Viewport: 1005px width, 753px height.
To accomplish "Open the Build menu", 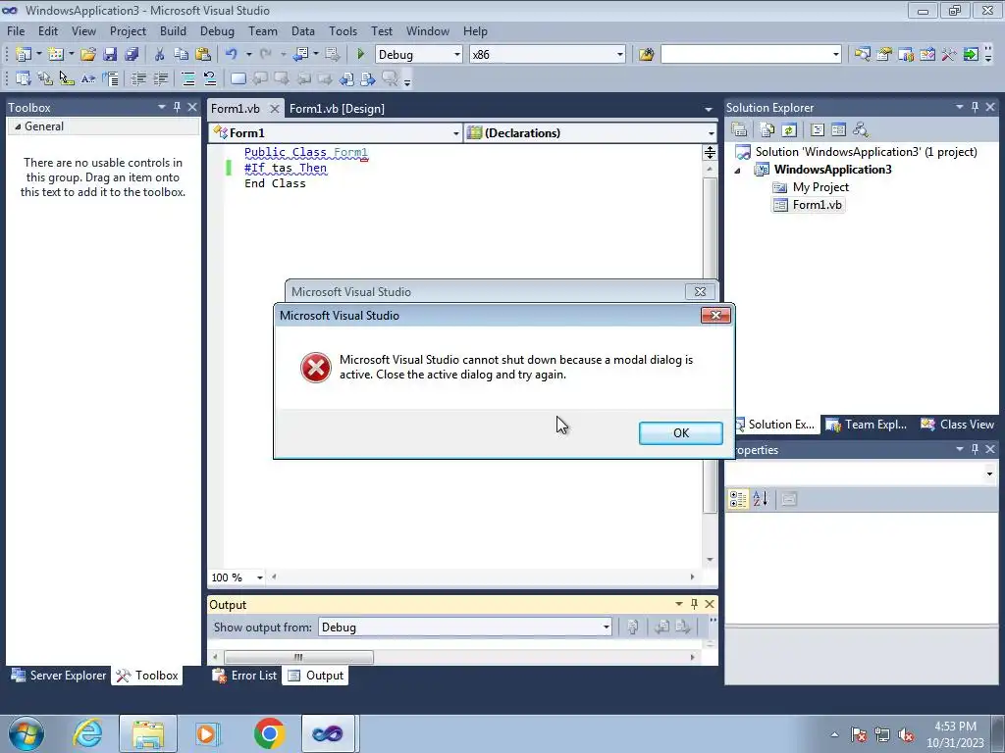I will point(173,30).
